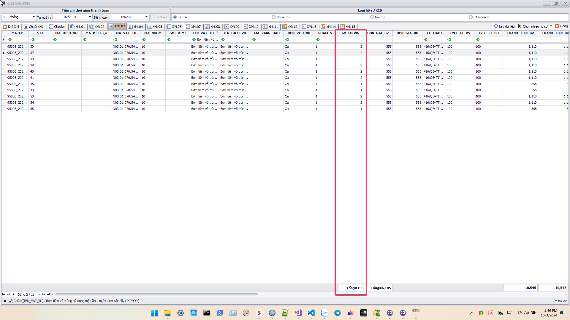Image resolution: width=570 pixels, height=320 pixels.
Task: Go to next record arrow
Action: click(x=39, y=295)
